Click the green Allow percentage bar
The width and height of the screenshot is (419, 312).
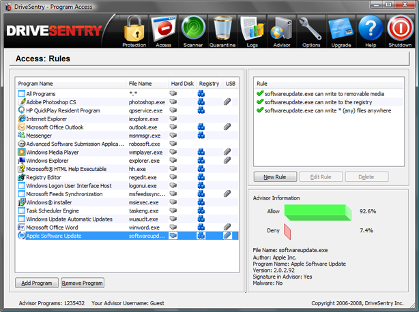point(318,213)
